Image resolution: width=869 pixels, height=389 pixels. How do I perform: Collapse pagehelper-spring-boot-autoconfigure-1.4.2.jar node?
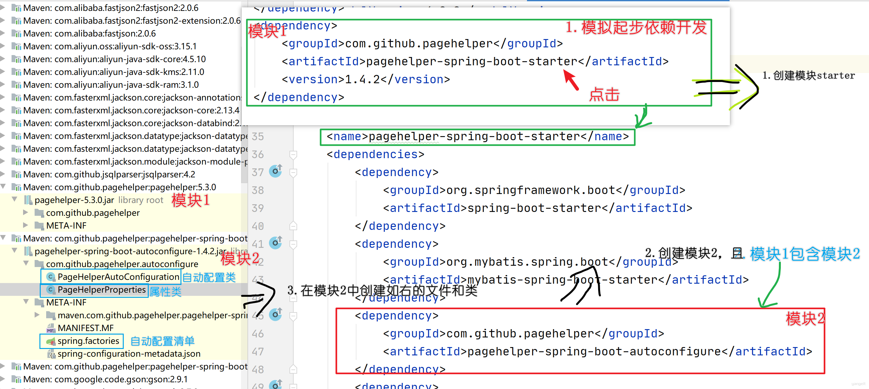pos(14,250)
